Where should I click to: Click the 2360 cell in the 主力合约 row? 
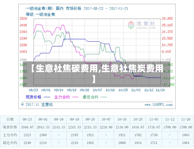click(x=43, y=135)
